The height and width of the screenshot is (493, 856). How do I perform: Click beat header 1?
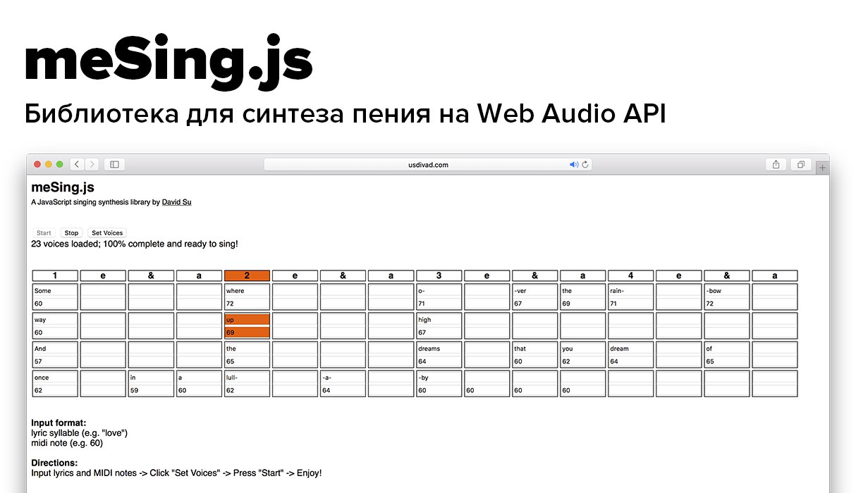55,275
